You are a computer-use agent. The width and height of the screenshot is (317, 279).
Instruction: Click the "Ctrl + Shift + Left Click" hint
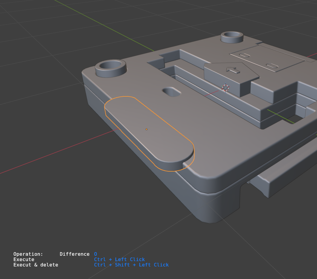pos(131,265)
